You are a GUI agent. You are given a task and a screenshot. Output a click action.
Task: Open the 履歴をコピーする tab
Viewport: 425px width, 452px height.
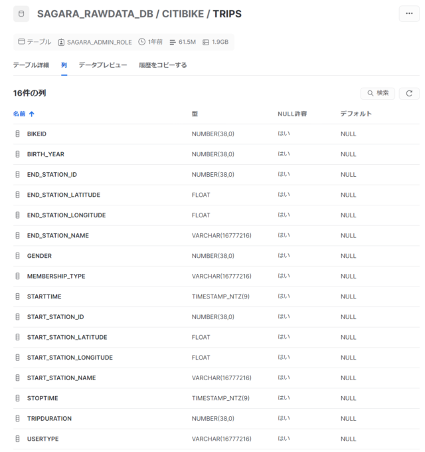point(163,65)
